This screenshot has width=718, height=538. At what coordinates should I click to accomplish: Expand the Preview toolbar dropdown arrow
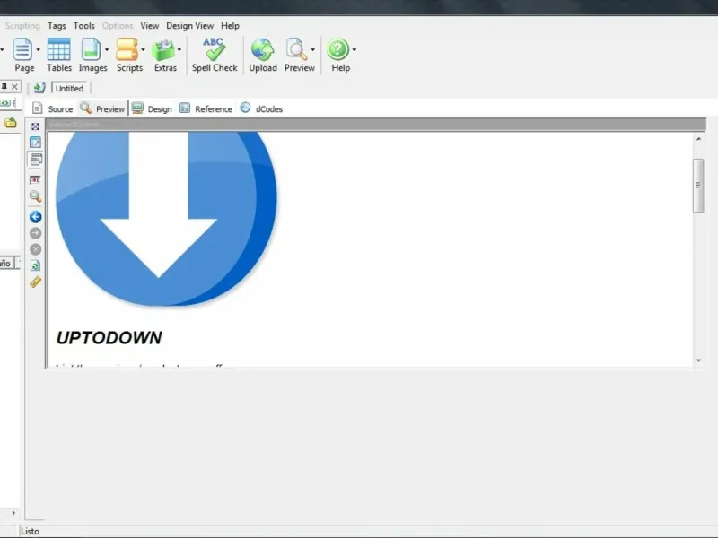312,49
